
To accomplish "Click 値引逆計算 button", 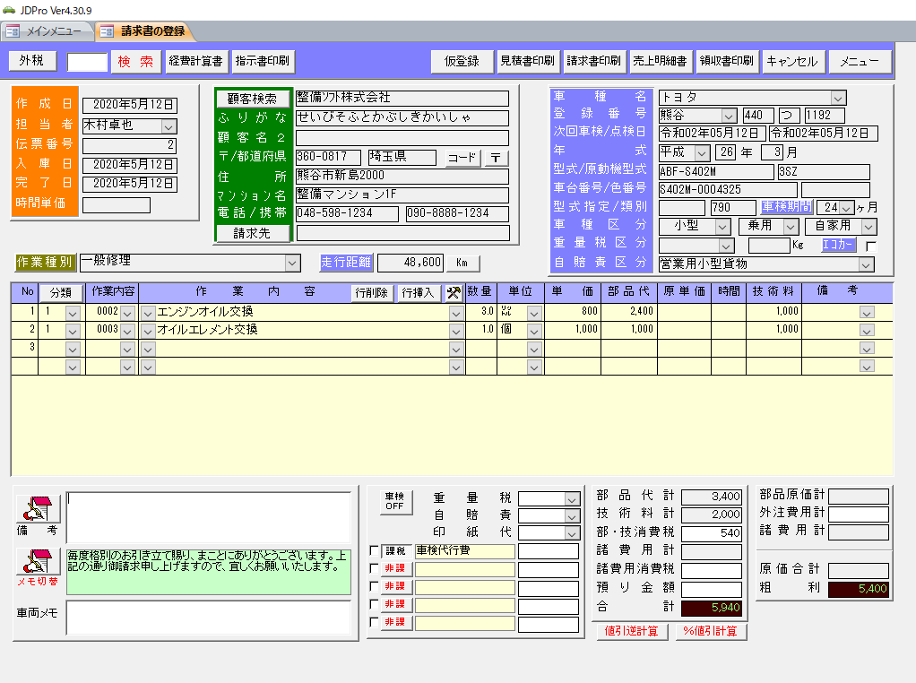I will pyautogui.click(x=632, y=632).
